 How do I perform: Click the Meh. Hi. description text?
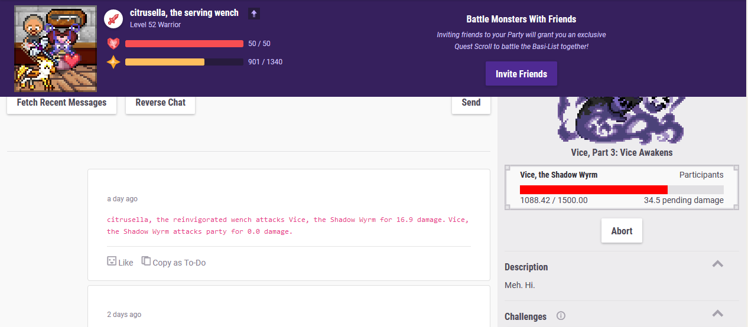tap(520, 285)
